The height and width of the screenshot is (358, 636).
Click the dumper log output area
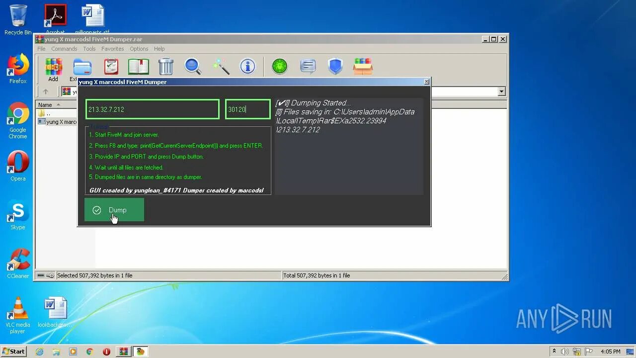click(349, 146)
